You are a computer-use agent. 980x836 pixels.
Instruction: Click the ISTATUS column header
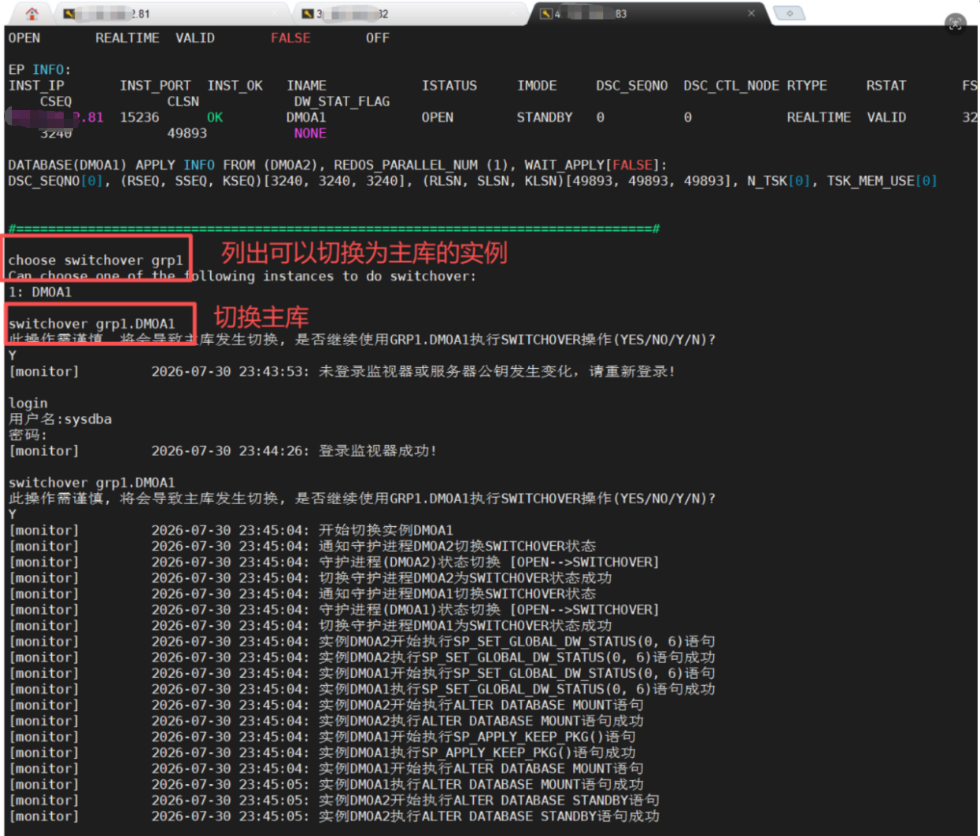click(x=449, y=85)
